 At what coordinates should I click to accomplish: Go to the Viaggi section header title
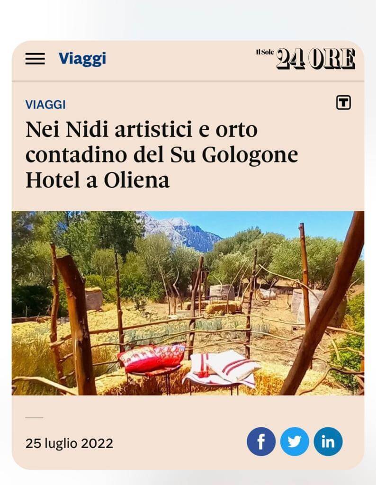click(x=82, y=58)
